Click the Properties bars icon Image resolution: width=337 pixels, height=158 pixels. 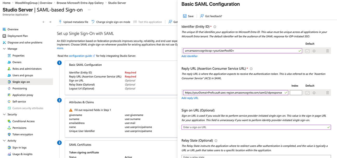(9, 56)
